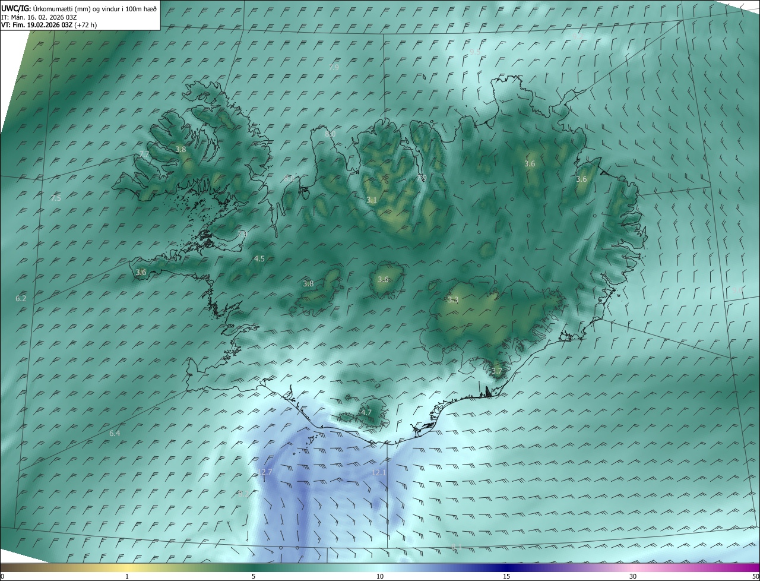The width and height of the screenshot is (760, 581).
Task: Click the title text 'Úrkomumætti (mm) og vindur í 100m hæð'
Action: pyautogui.click(x=95, y=8)
